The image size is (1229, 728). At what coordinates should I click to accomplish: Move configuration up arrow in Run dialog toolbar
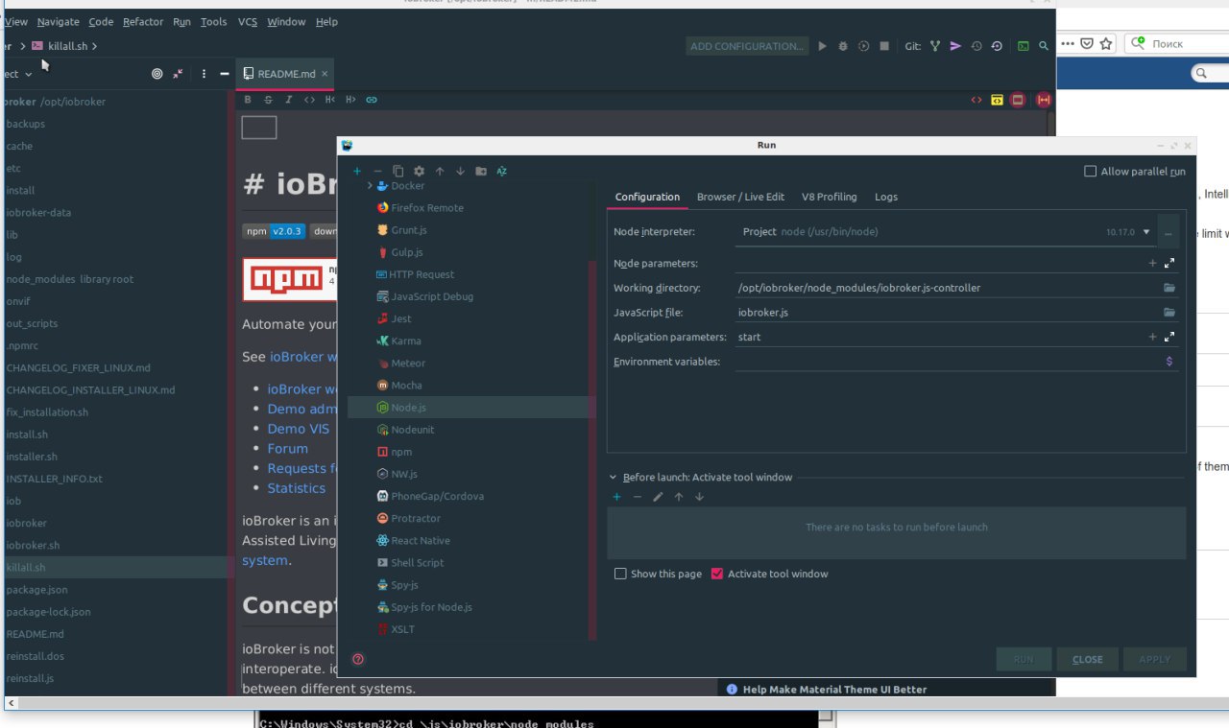click(x=440, y=172)
